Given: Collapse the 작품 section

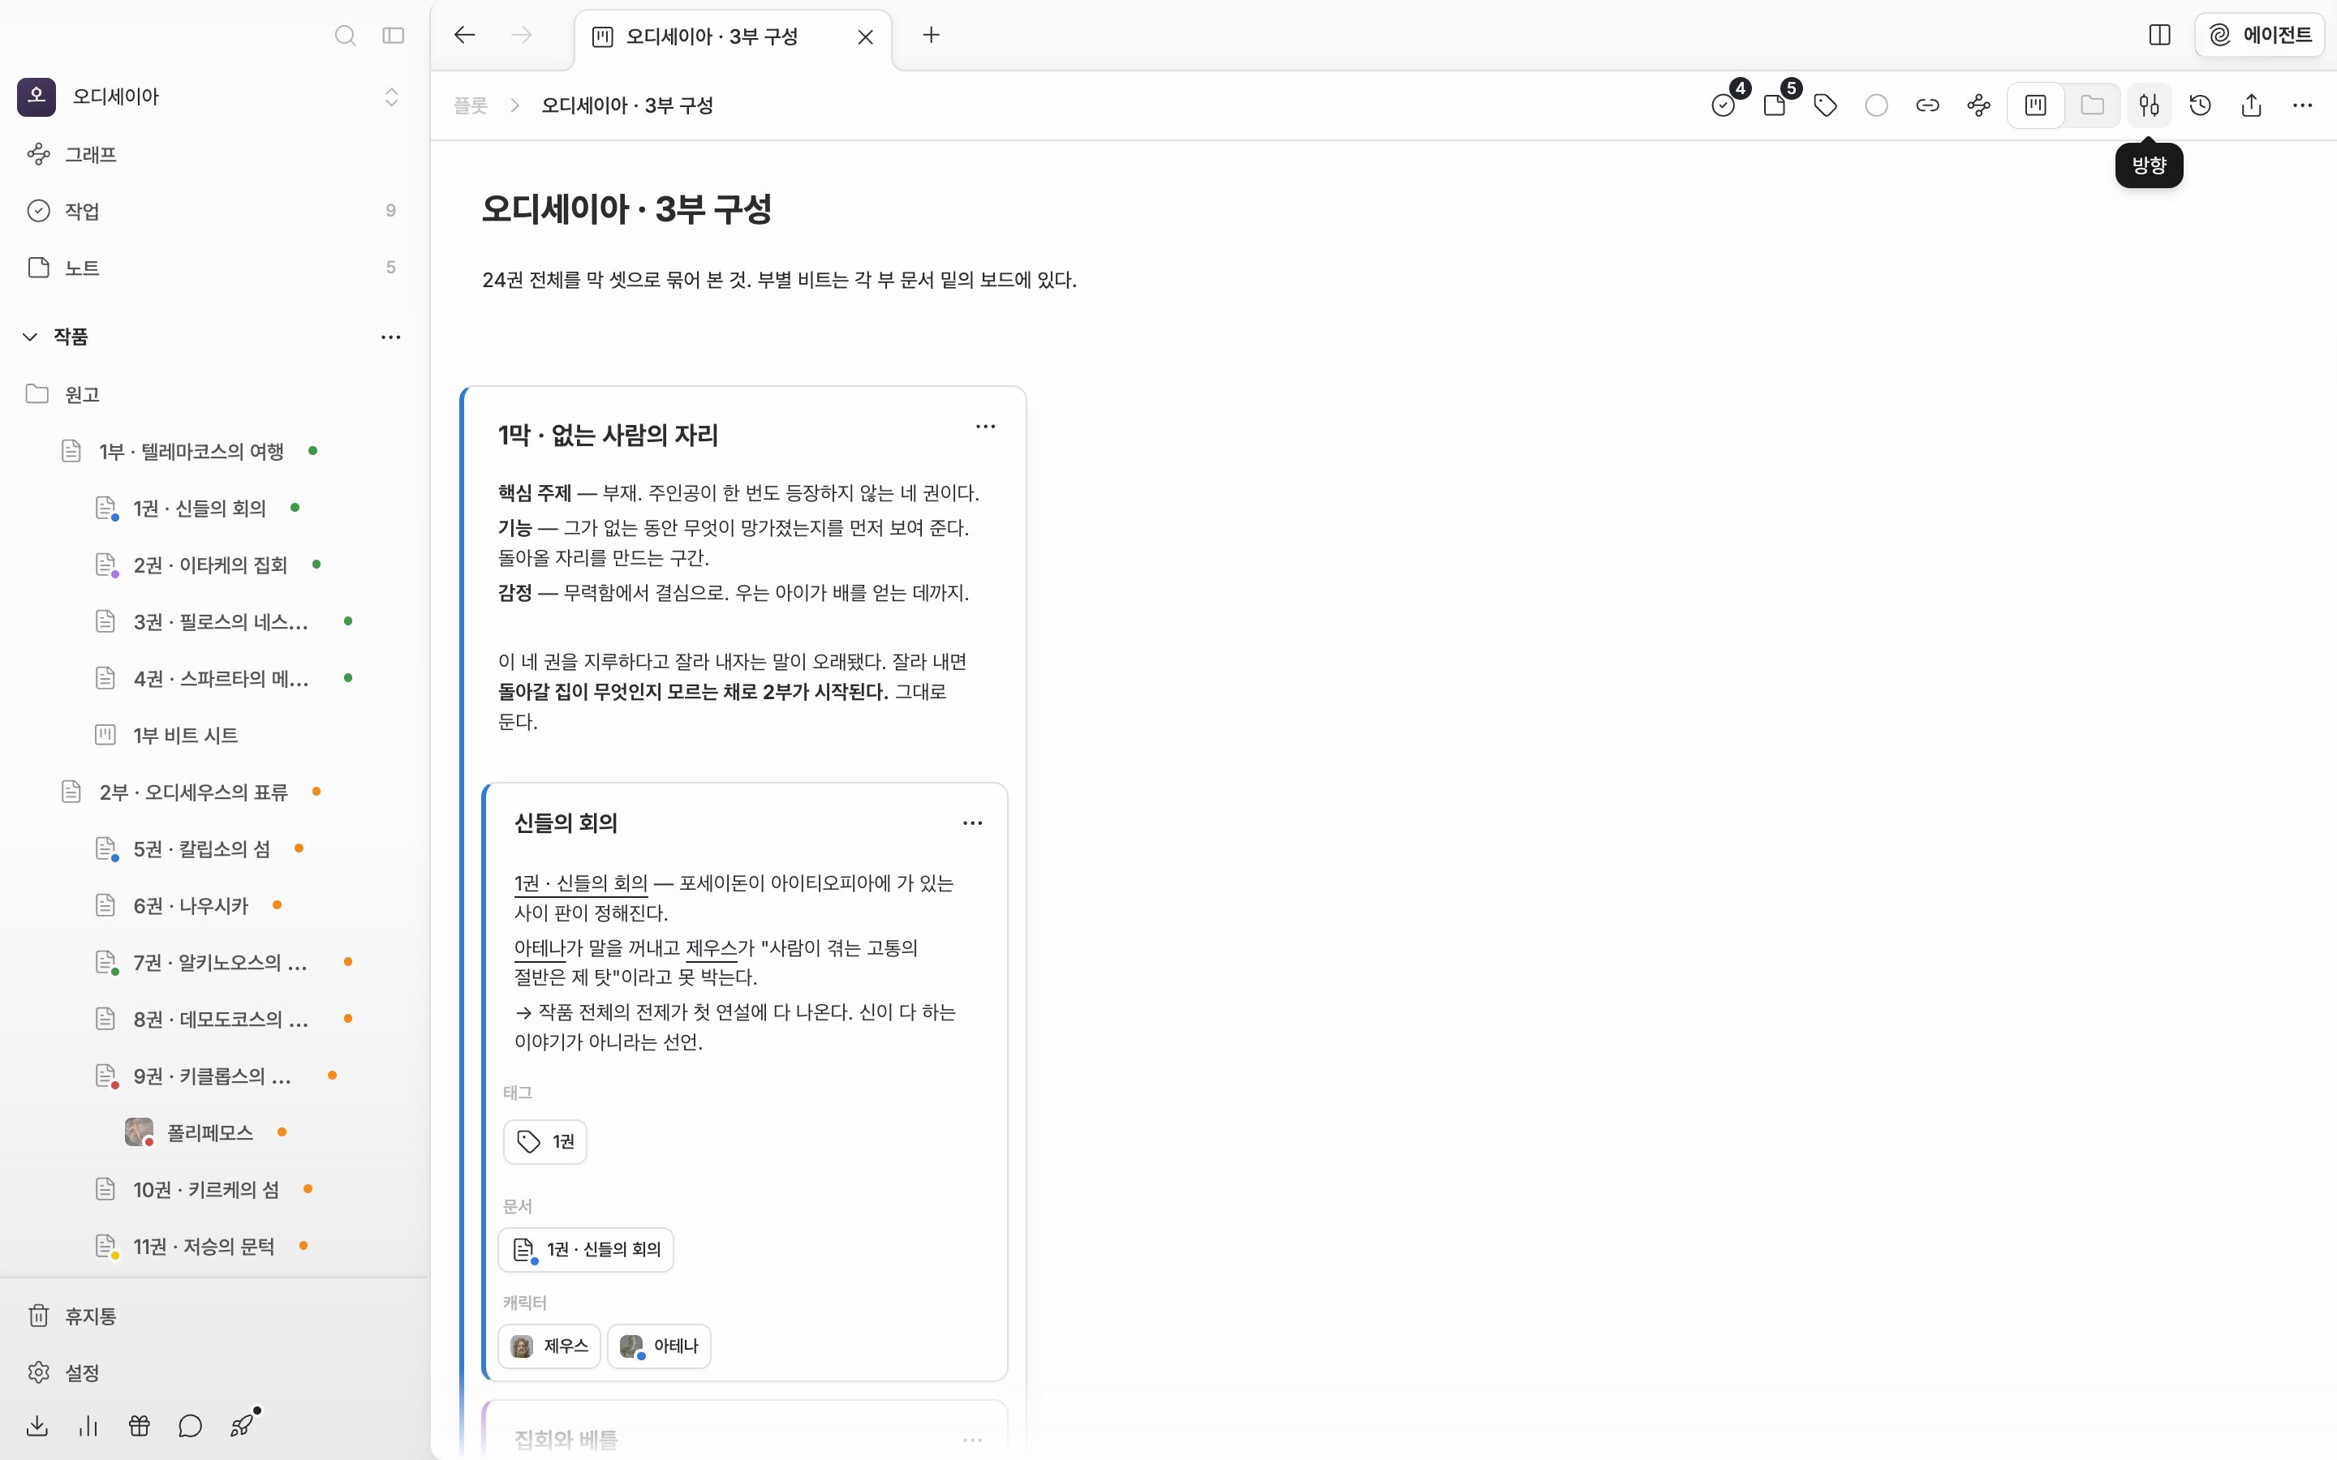Looking at the screenshot, I should click(x=30, y=337).
